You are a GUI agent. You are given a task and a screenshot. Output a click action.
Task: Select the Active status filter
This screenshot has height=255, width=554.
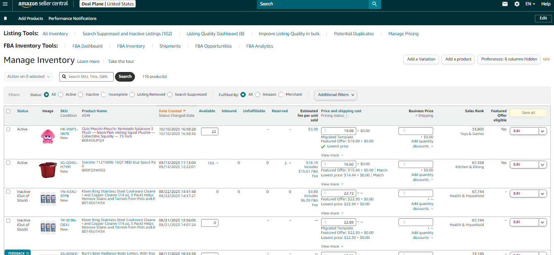pos(60,94)
